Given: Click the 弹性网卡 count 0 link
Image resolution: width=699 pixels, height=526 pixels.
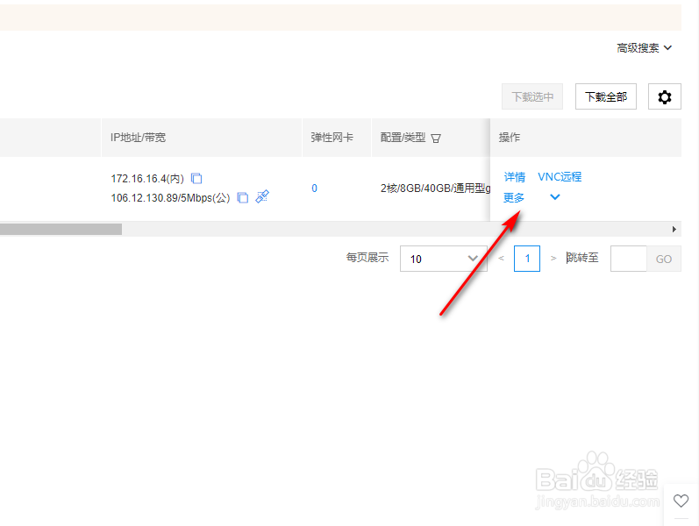Looking at the screenshot, I should [314, 188].
